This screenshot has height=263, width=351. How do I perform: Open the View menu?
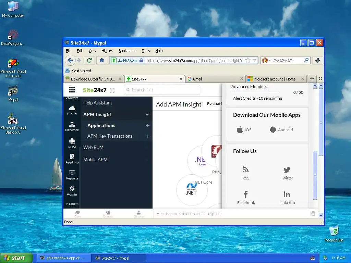(x=92, y=51)
